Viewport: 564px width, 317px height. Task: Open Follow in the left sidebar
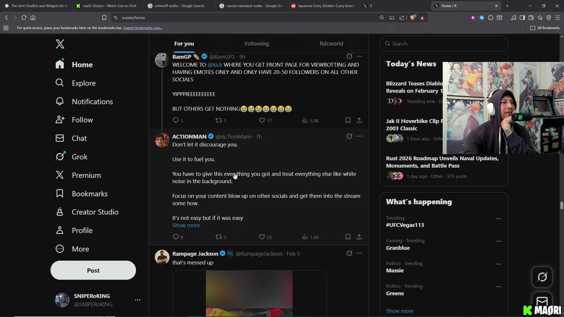[x=74, y=120]
